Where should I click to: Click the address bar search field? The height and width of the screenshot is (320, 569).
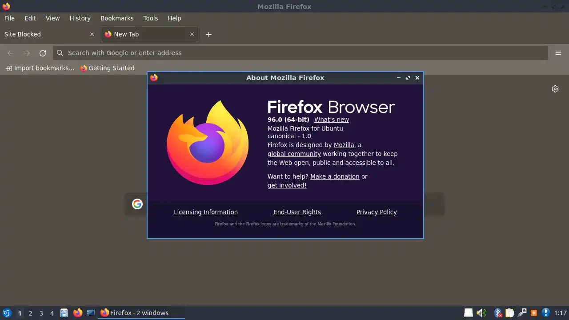coord(300,53)
